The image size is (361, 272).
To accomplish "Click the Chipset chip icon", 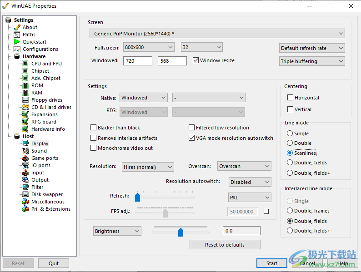I will click(x=25, y=71).
